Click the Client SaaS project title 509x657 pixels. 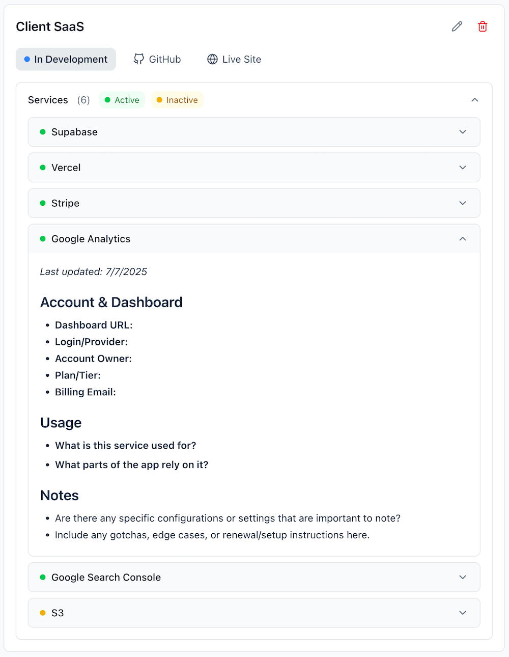(x=50, y=26)
